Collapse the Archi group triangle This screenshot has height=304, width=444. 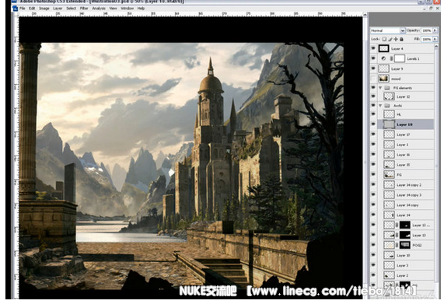coord(380,106)
